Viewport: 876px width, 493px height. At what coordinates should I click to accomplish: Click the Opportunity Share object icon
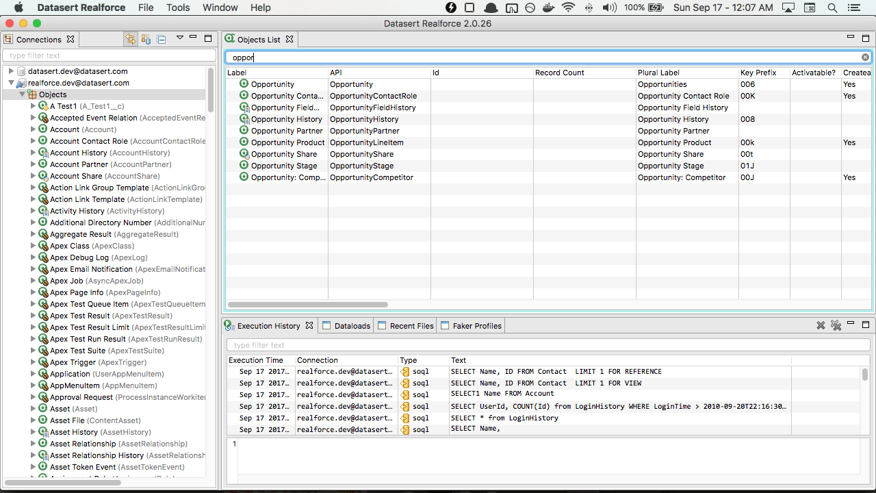pyautogui.click(x=244, y=154)
